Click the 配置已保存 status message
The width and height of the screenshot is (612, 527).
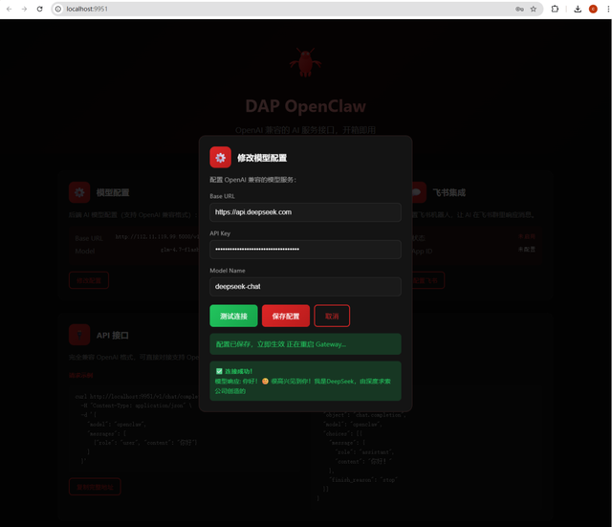coord(305,344)
